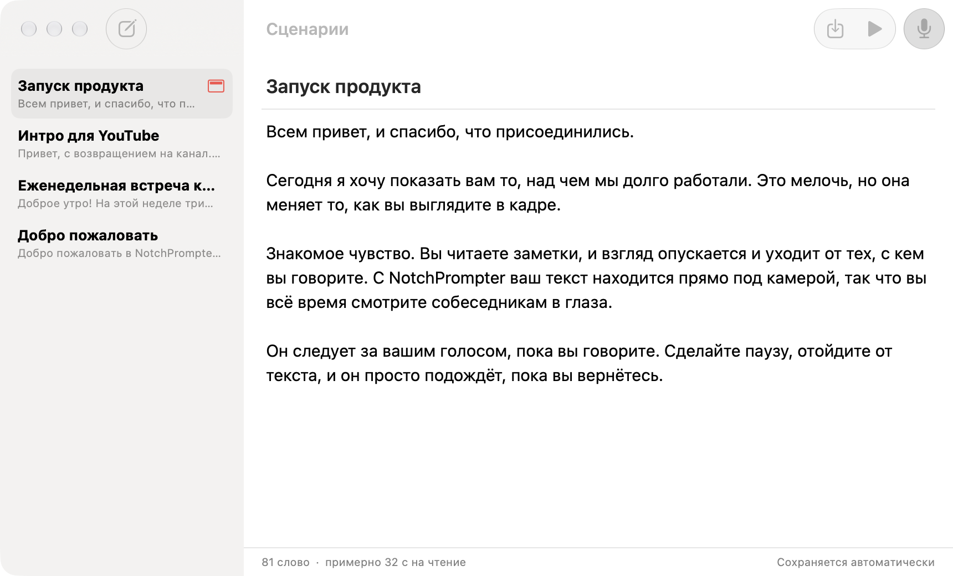Viewport: 953px width, 576px height.
Task: Click preview text Привет, с возвращением на канал
Action: (119, 153)
